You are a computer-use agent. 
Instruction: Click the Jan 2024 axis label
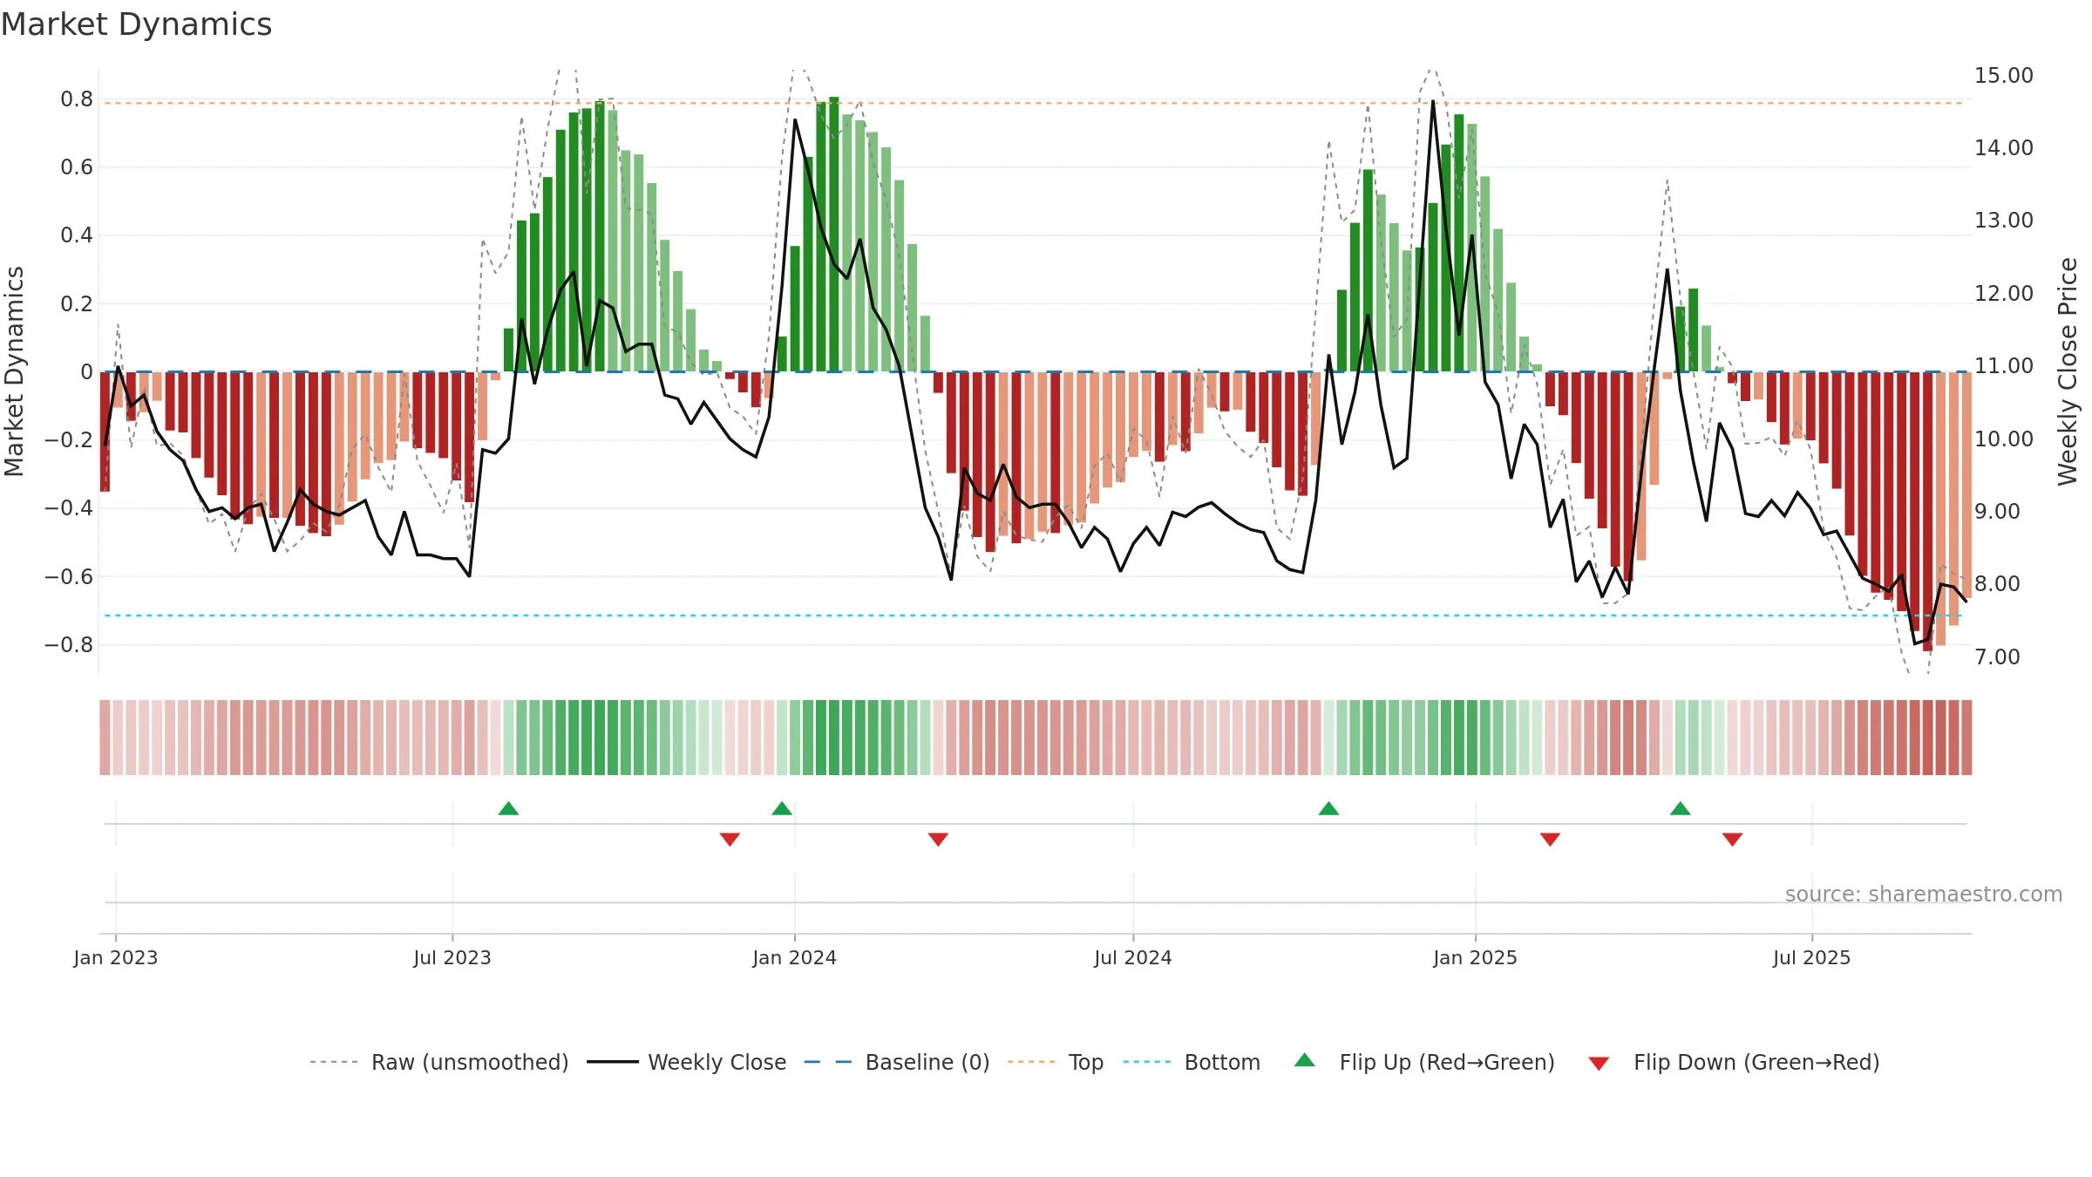[794, 957]
